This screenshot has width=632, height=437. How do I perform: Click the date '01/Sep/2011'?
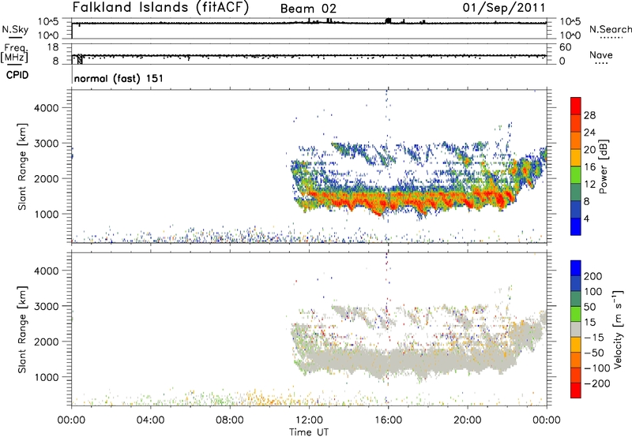point(504,7)
